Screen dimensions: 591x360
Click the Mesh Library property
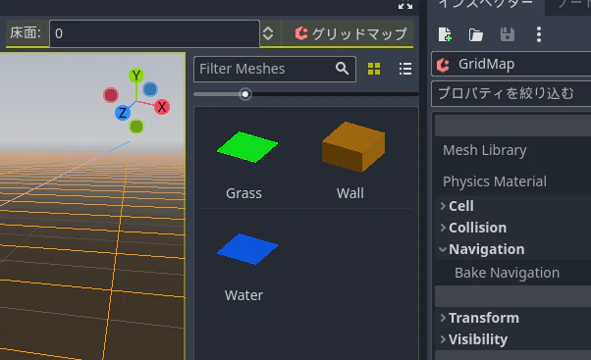pyautogui.click(x=484, y=150)
